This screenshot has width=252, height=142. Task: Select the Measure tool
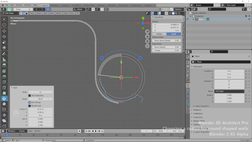click(x=4, y=59)
